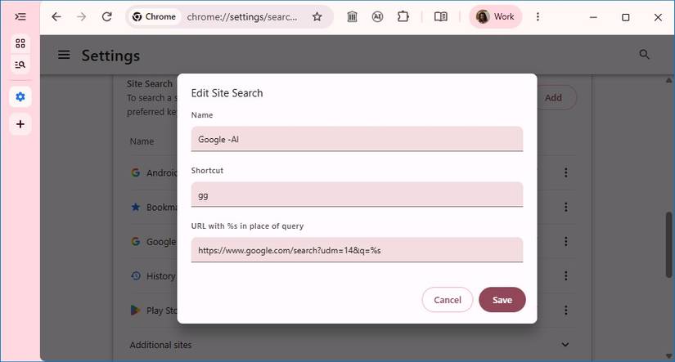This screenshot has height=362, width=675.
Task: Toggle the vertical tabs sidebar collapse icon
Action: click(x=20, y=17)
